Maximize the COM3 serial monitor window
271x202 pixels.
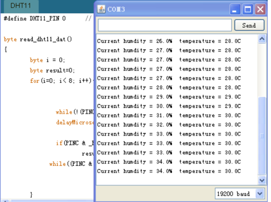pos(248,9)
